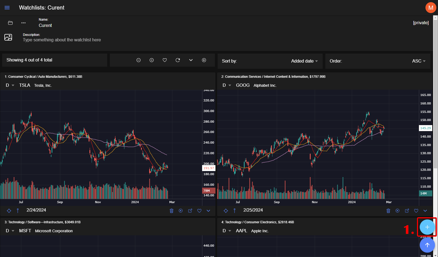Screen dimensions: 438x257
Task: Favorite TSLA with heart icon
Action: (x=199, y=211)
